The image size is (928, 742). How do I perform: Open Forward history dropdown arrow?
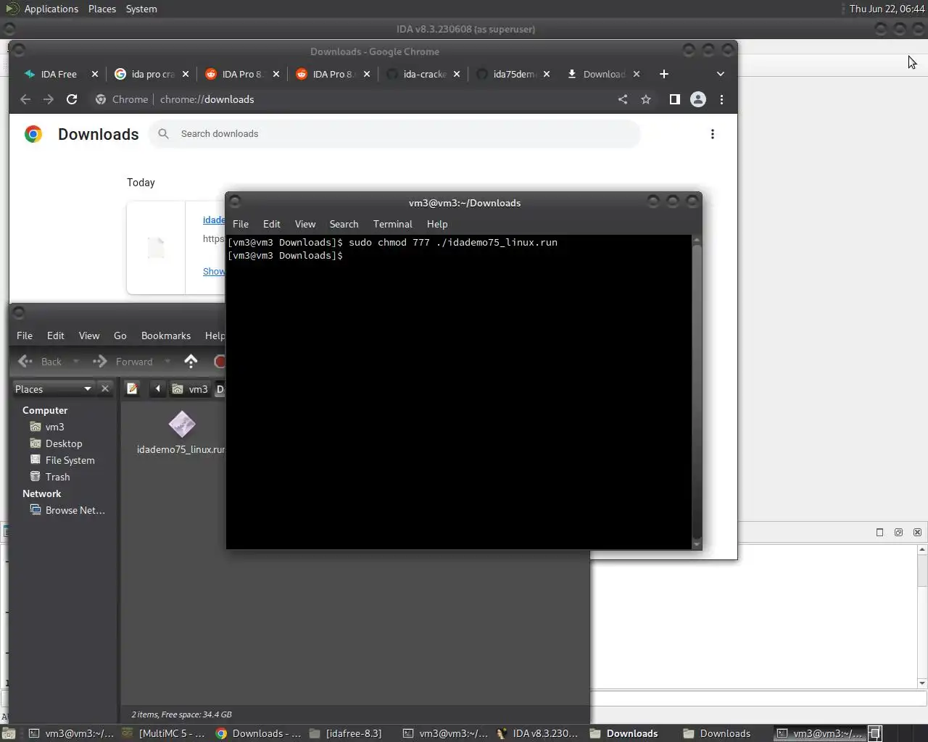167,361
